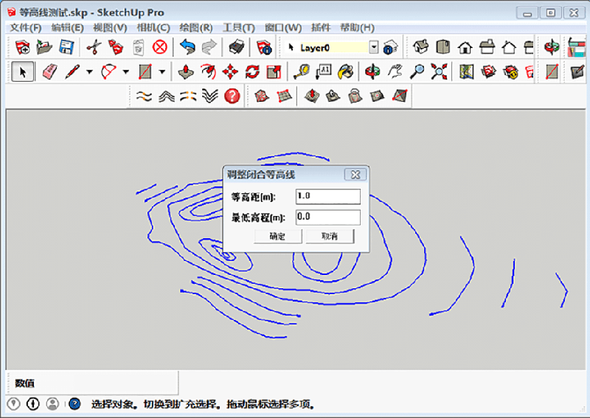Screen dimensions: 590x418
Task: Select the Eraser tool
Action: tap(49, 72)
